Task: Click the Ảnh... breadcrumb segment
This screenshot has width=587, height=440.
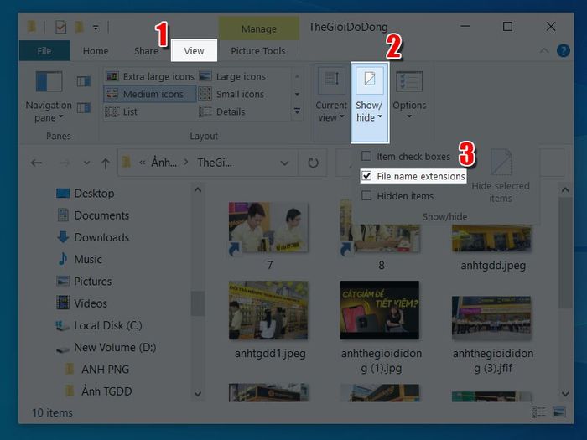Action: pos(164,163)
